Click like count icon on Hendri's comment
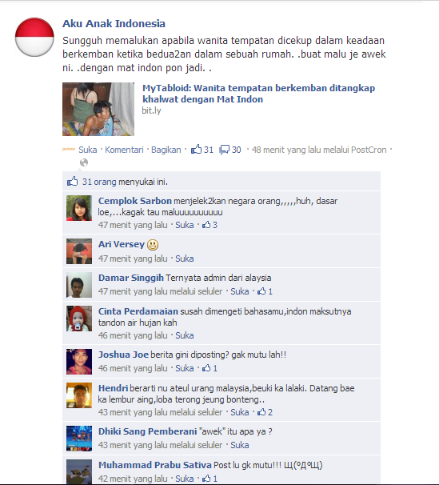Image resolution: width=439 pixels, height=485 pixels. [261, 412]
